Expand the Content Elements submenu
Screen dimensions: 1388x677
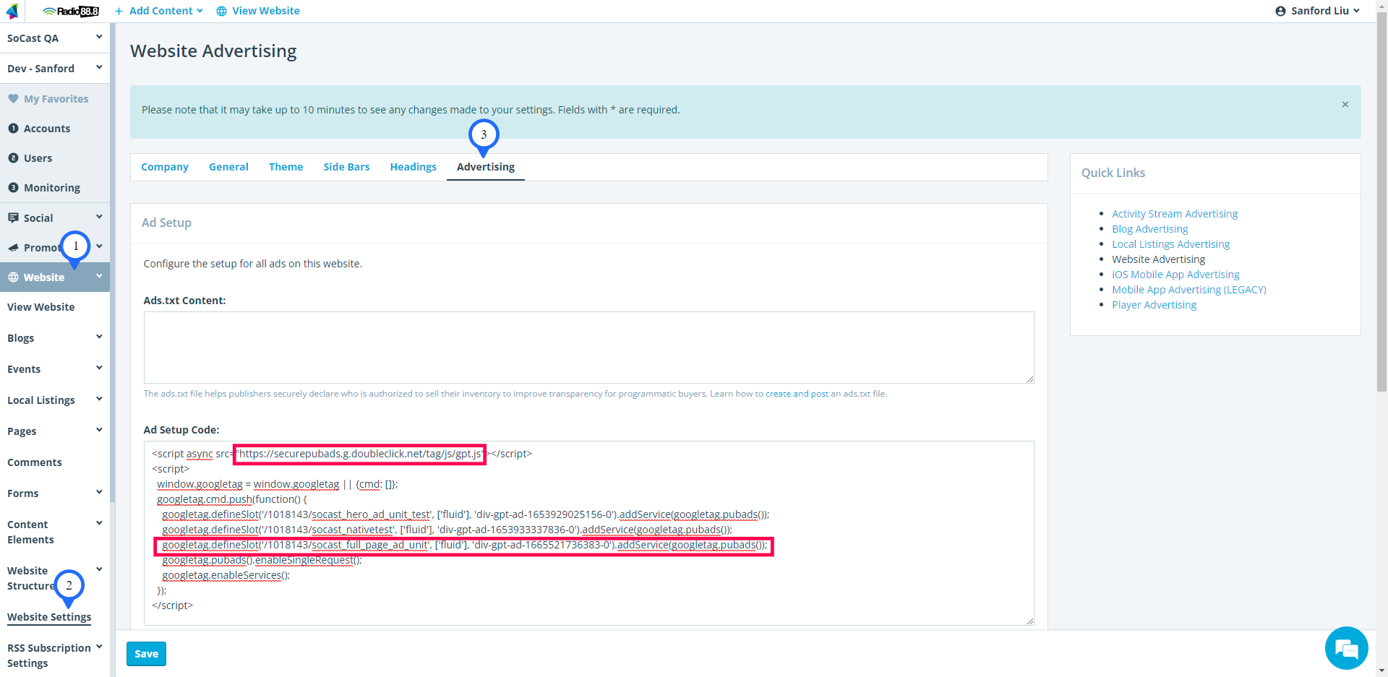(99, 523)
